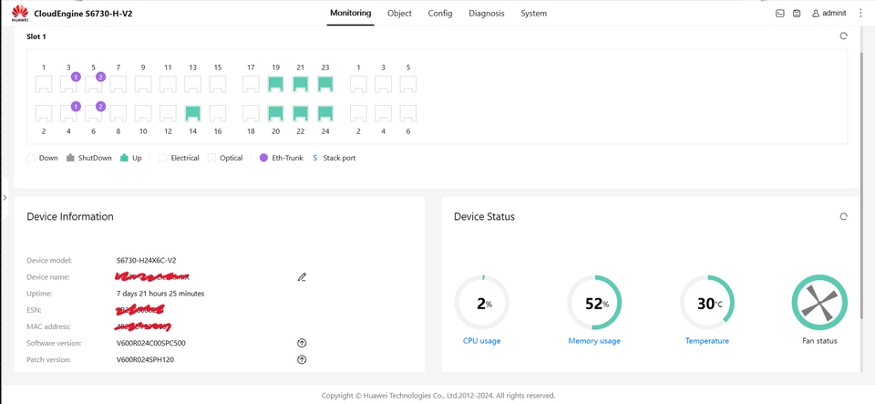Click the Optical legend entry
Image resolution: width=875 pixels, height=404 pixels.
(x=225, y=158)
